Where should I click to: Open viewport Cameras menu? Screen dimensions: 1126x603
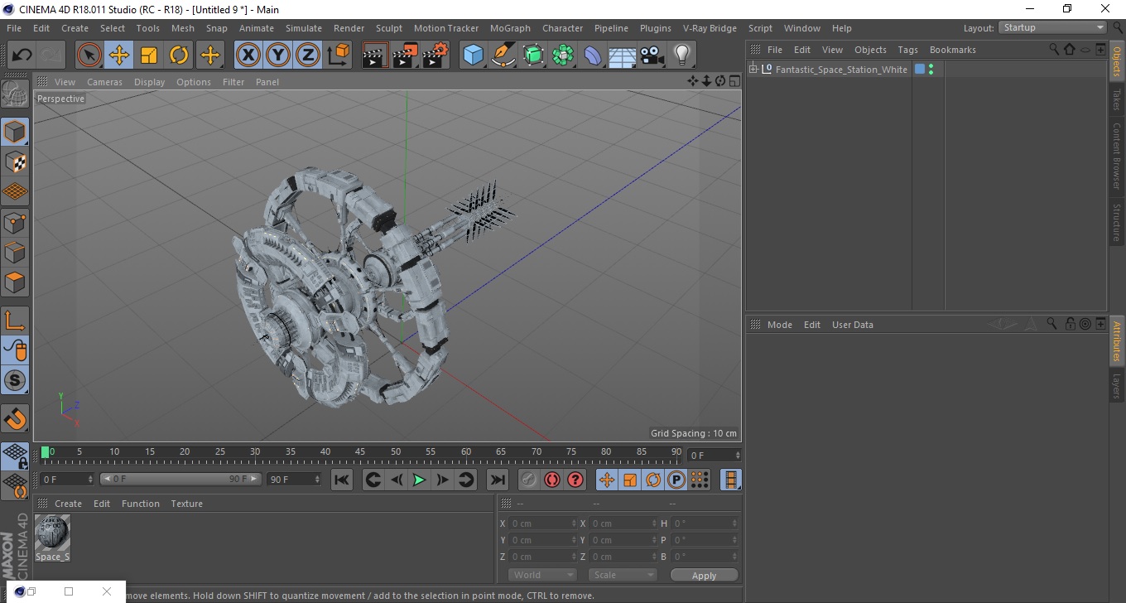104,82
